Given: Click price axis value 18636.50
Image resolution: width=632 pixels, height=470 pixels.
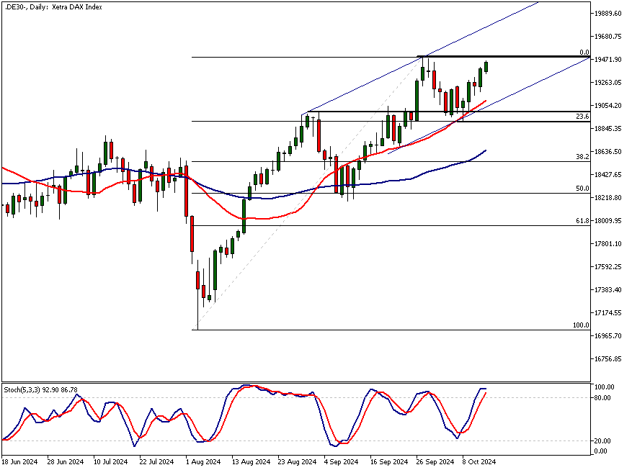Looking at the screenshot, I should coord(608,151).
